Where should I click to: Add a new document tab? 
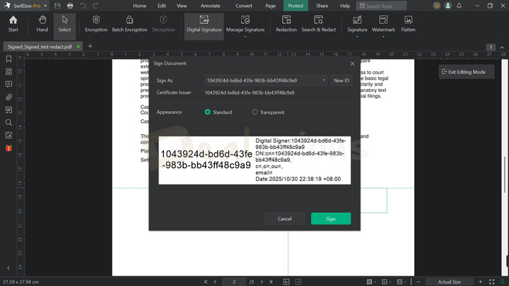(x=90, y=47)
